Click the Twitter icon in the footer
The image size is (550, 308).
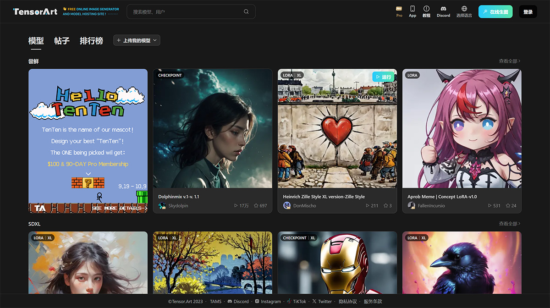pos(314,301)
